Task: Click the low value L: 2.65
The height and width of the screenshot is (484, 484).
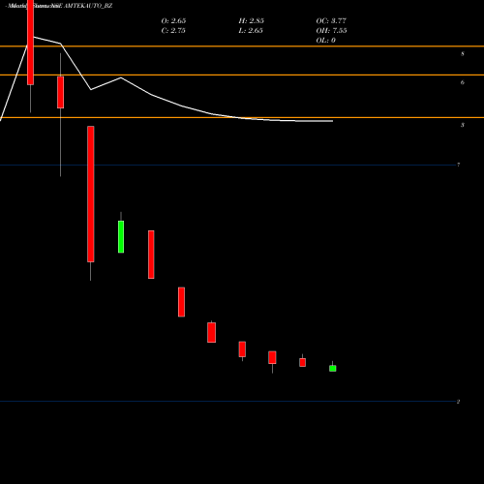Action: [x=251, y=30]
